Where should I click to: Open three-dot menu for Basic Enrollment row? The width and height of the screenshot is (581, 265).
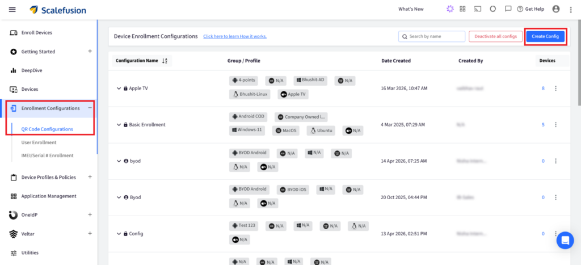pos(555,124)
